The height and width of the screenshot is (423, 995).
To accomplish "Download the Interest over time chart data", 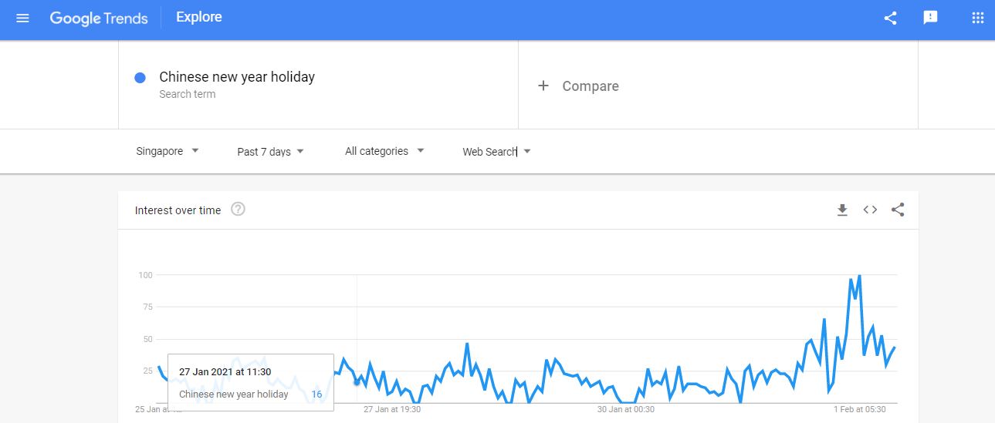I will click(x=842, y=210).
